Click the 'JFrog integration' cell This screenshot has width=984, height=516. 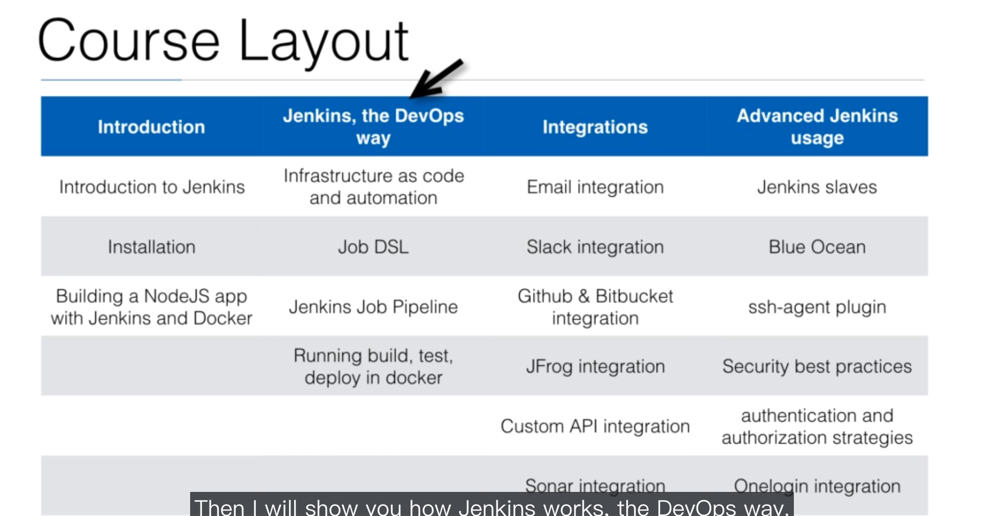pyautogui.click(x=595, y=366)
